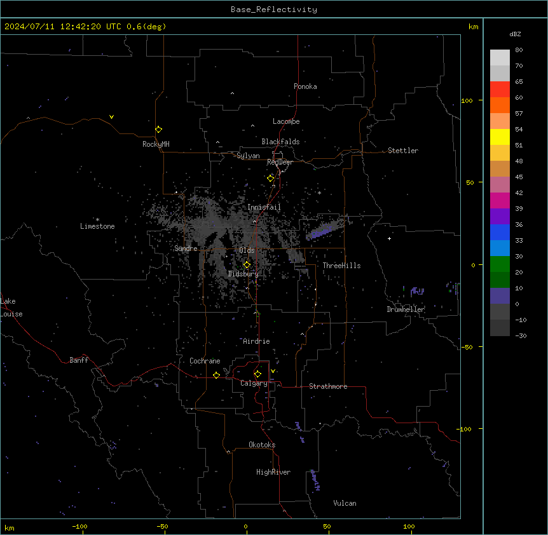
Task: Click the white plus marker north of Drumheller
Action: 389,238
